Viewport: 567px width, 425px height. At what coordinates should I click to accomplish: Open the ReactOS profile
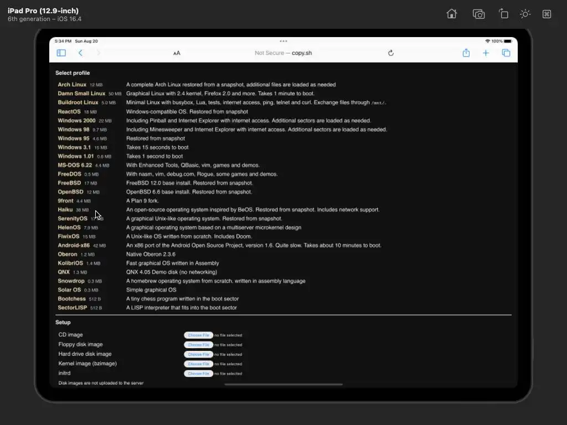(69, 111)
